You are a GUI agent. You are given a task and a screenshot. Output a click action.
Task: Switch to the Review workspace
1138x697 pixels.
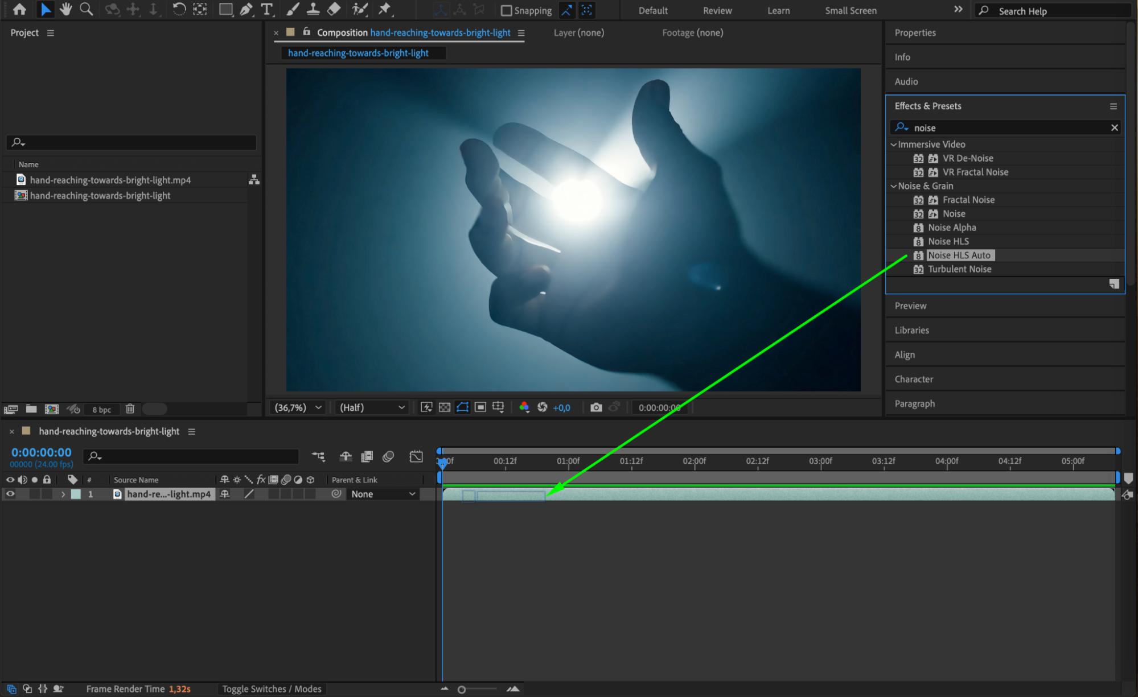tap(717, 10)
